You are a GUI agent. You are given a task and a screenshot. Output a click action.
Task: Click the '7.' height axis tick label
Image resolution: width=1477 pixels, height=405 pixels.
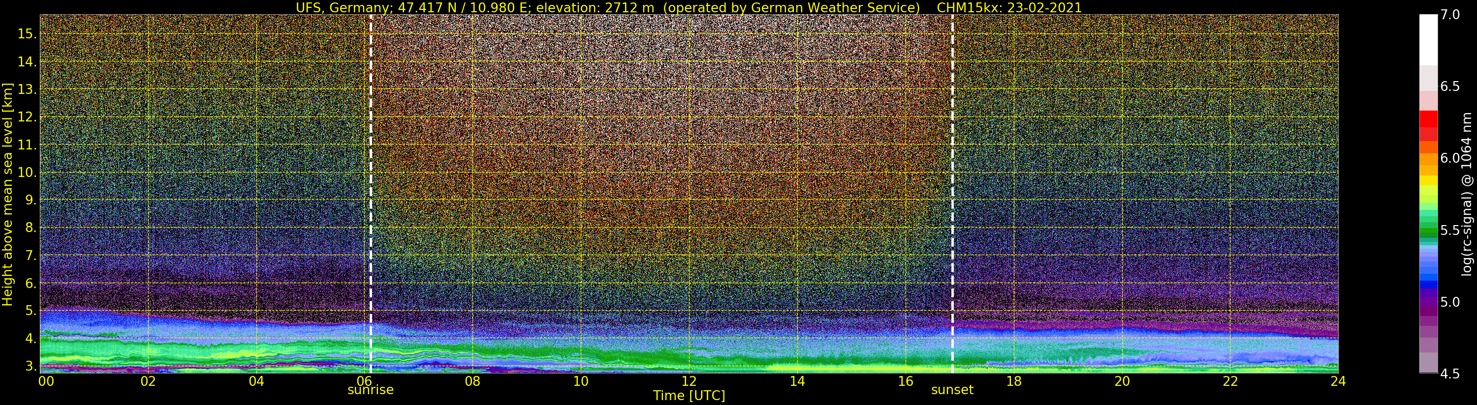pyautogui.click(x=31, y=256)
